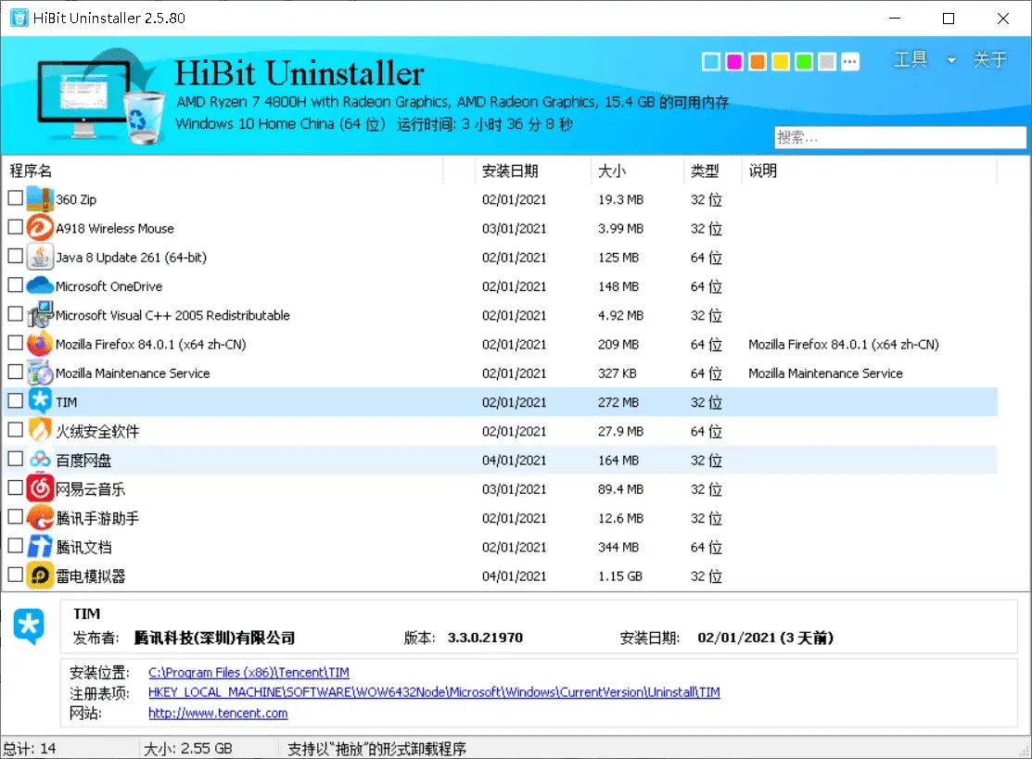Tick the 雷电模拟器 checkbox
This screenshot has width=1032, height=759.
pos(15,574)
